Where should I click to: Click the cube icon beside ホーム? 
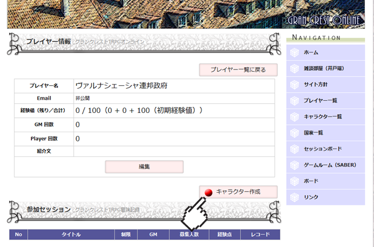coord(295,53)
